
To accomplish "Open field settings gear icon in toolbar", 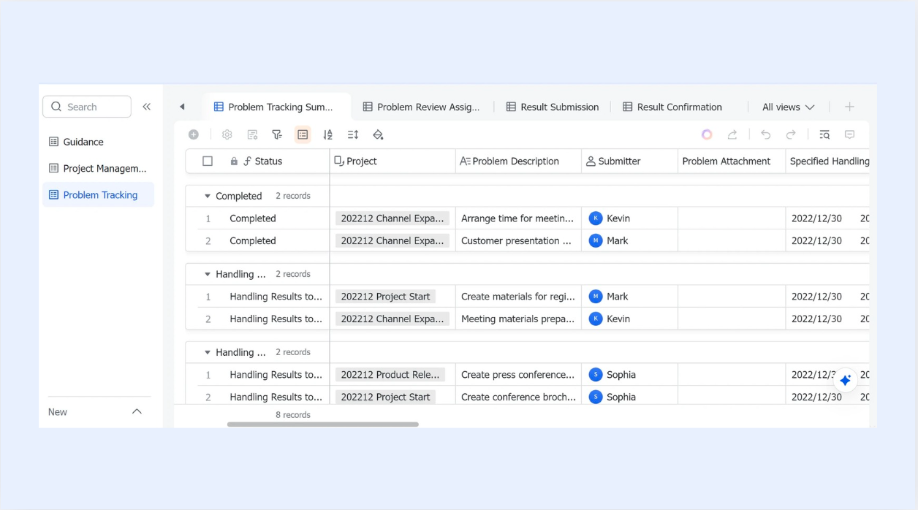I will pos(227,134).
